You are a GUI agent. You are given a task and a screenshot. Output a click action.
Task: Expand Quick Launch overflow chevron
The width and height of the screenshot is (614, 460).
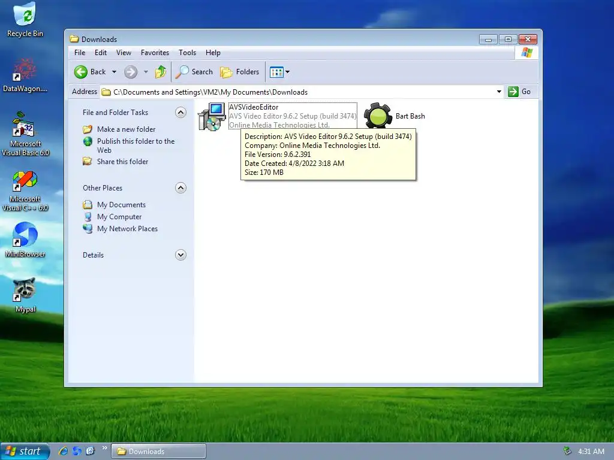104,448
